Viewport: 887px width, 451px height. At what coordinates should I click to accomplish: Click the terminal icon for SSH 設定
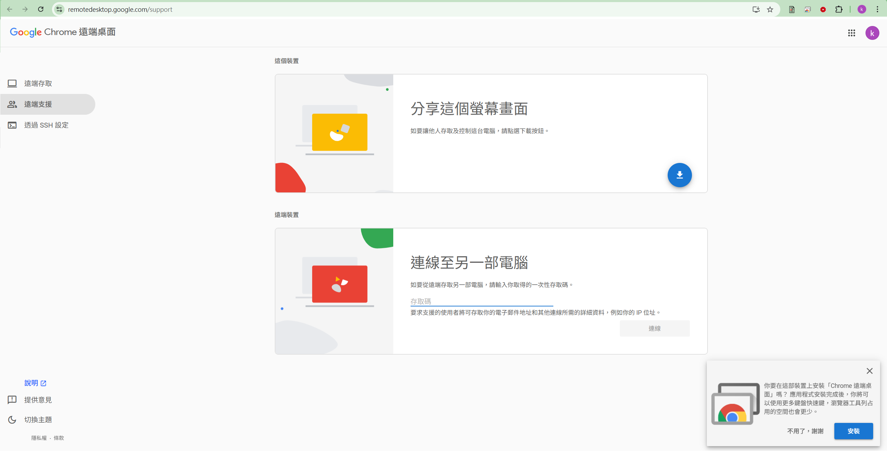coord(12,125)
